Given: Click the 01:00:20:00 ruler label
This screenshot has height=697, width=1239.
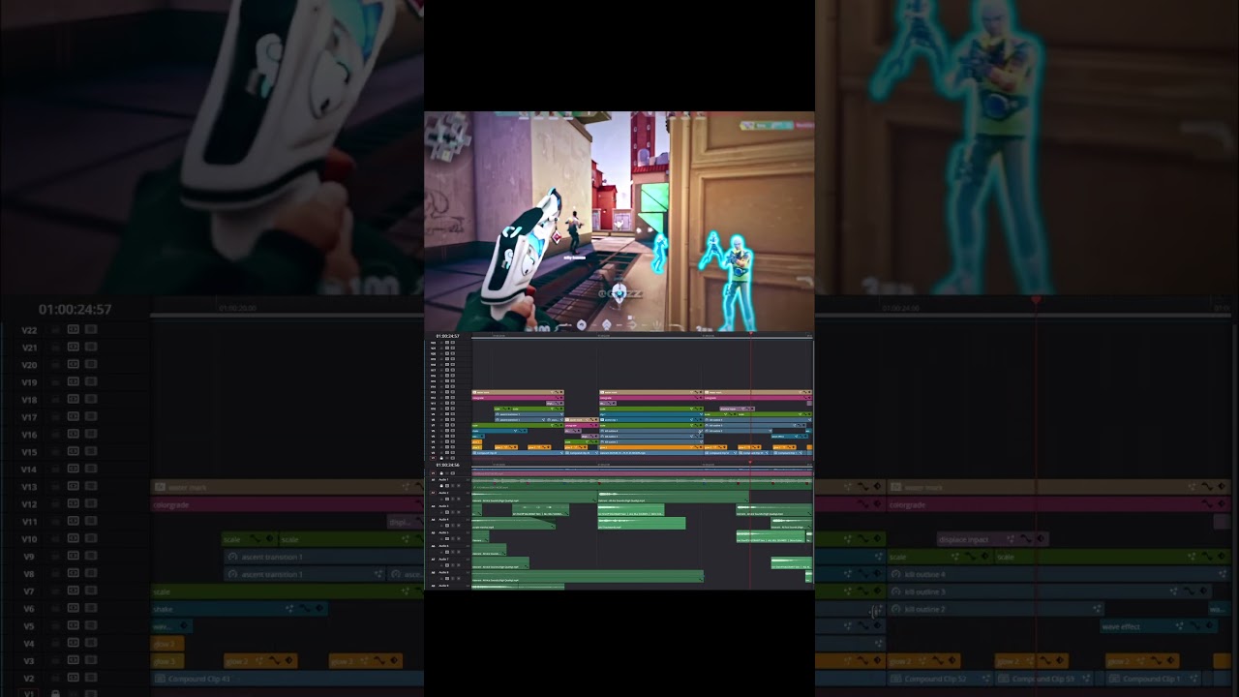Looking at the screenshot, I should (x=237, y=308).
